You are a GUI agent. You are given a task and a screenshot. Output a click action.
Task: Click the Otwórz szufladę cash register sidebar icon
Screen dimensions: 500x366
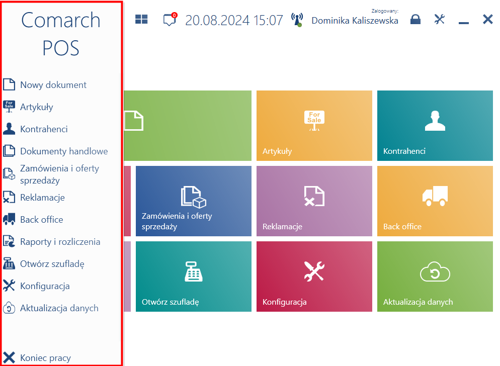[9, 263]
